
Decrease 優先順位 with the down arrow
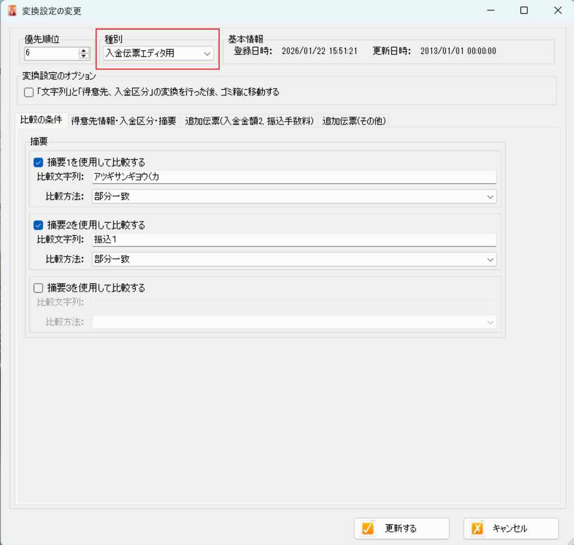pyautogui.click(x=84, y=56)
